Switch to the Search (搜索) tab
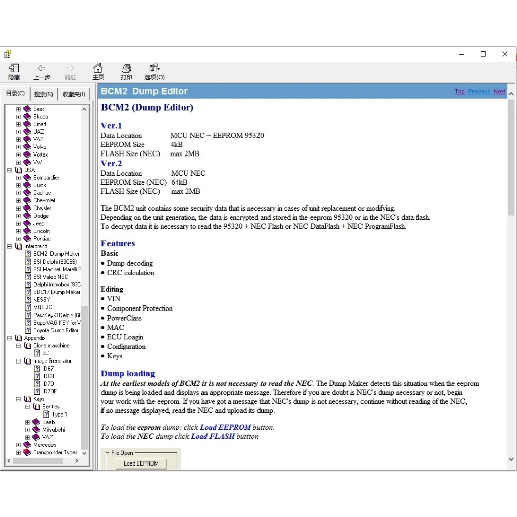The width and height of the screenshot is (517, 517). (43, 94)
